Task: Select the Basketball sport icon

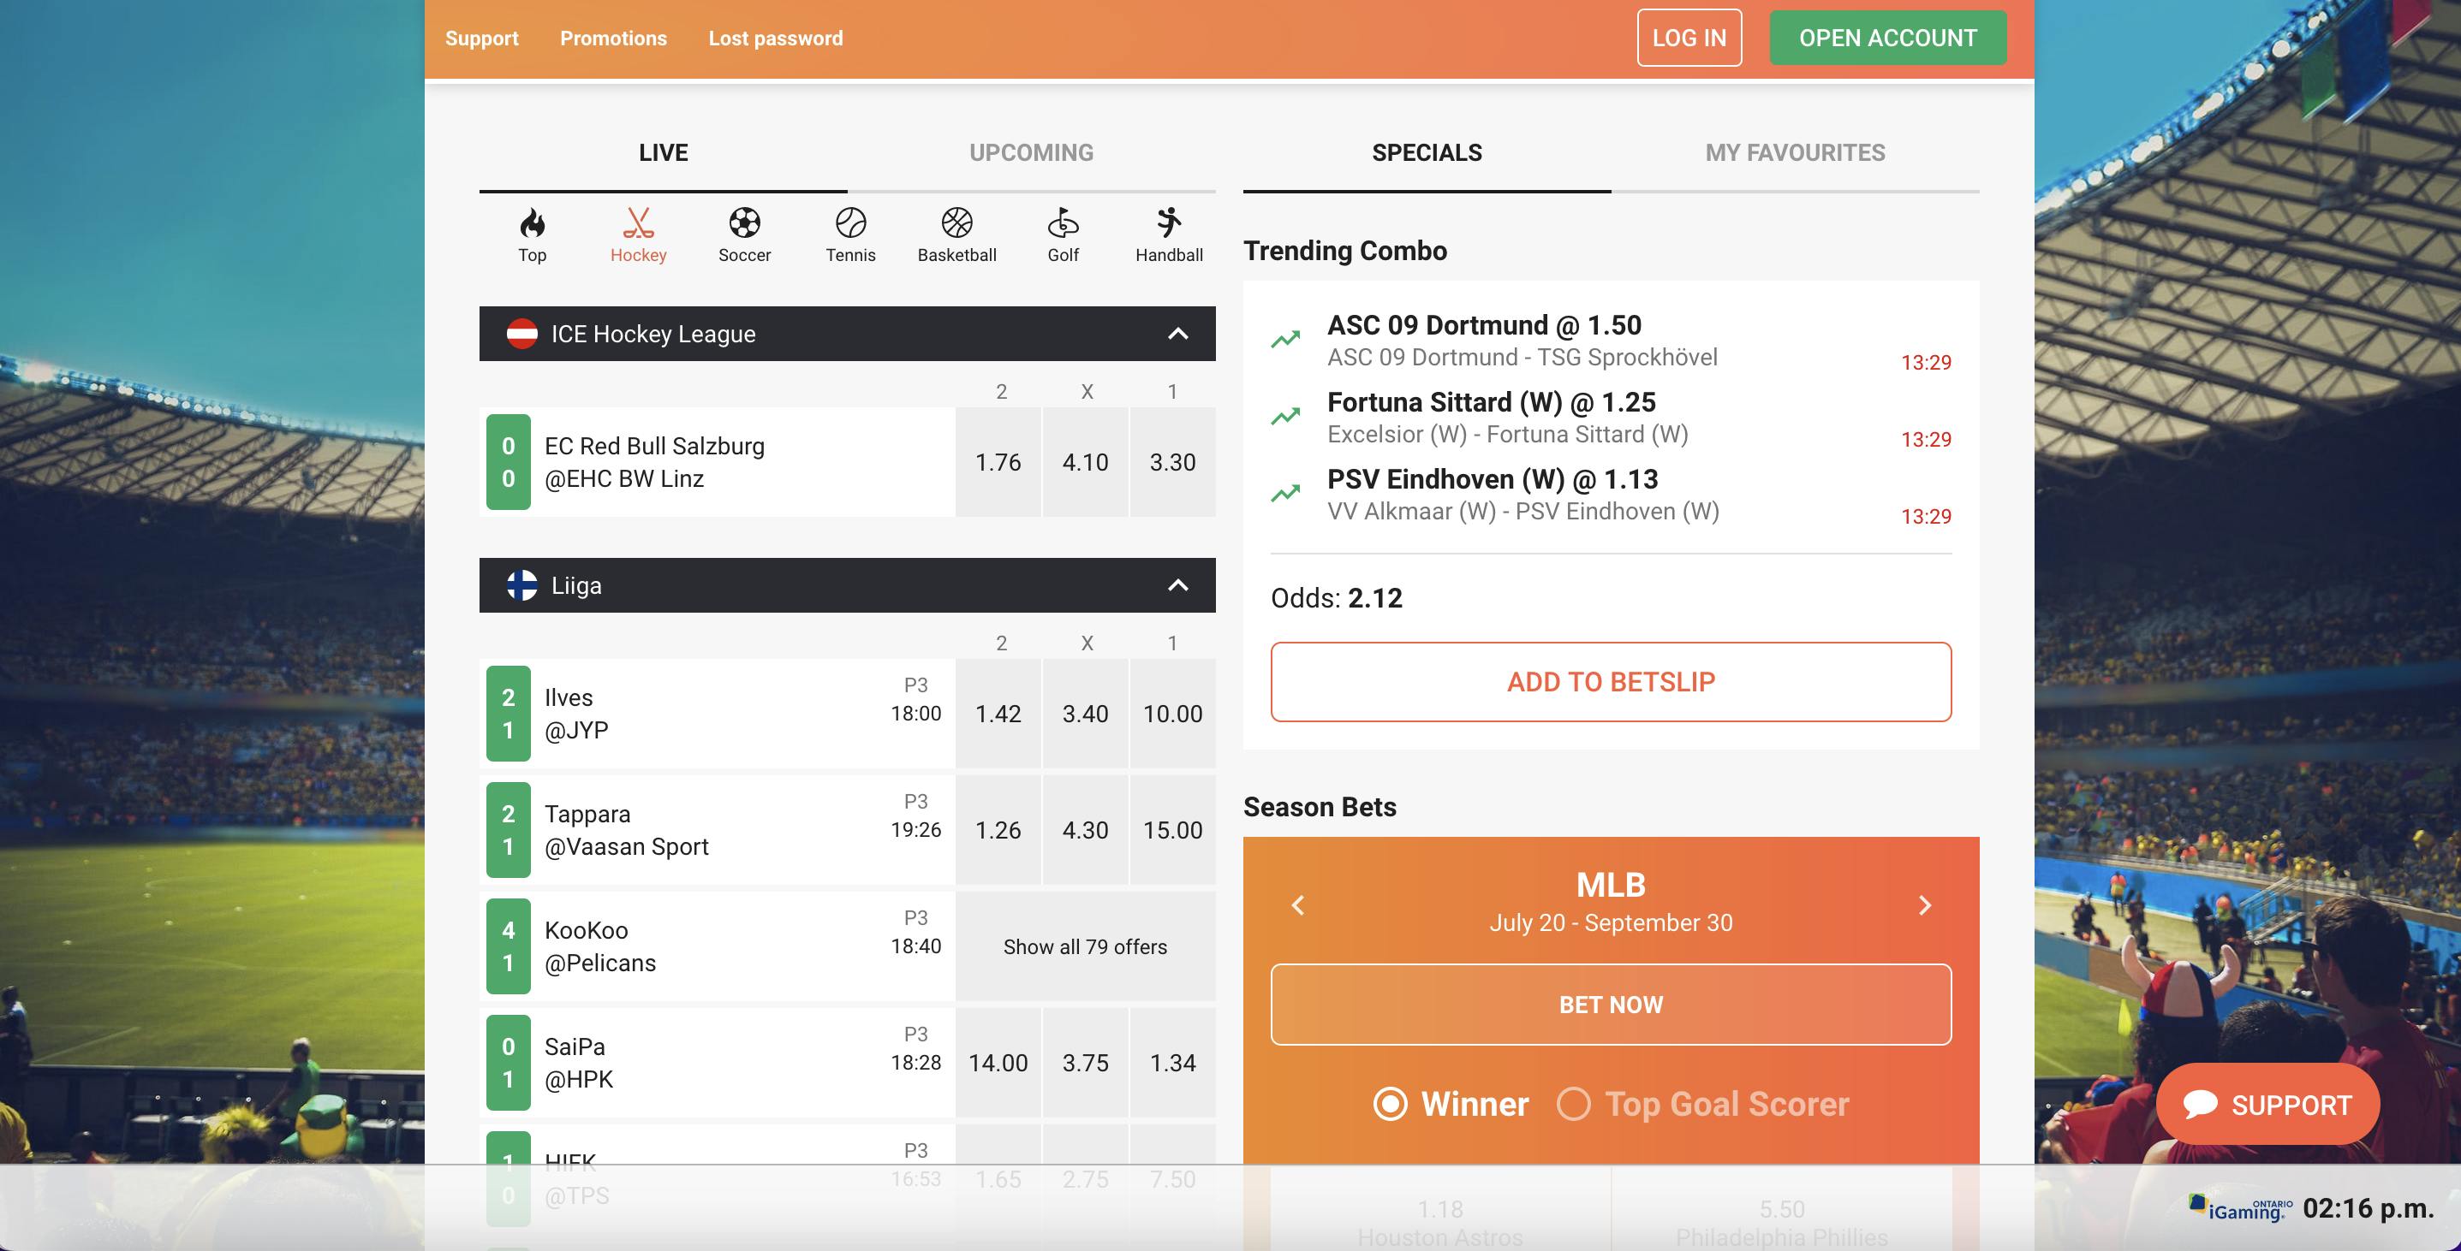Action: tap(956, 223)
